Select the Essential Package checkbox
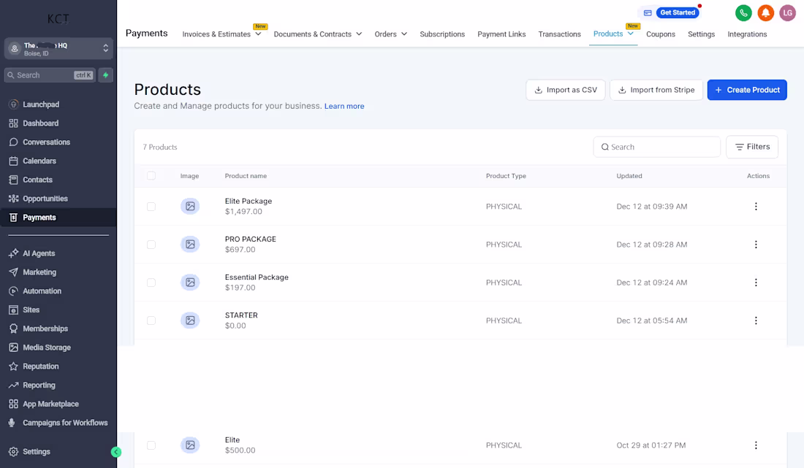 151,283
